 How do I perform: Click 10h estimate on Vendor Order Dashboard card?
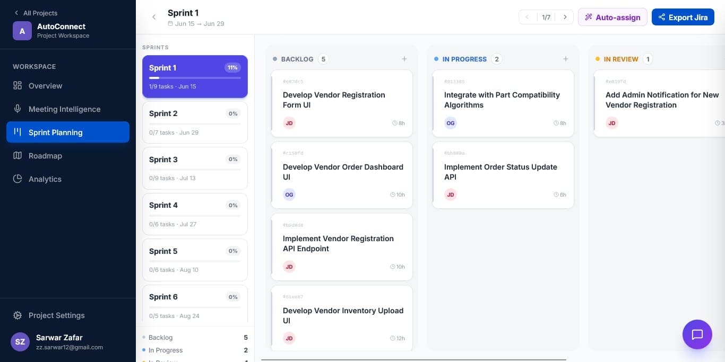point(398,195)
